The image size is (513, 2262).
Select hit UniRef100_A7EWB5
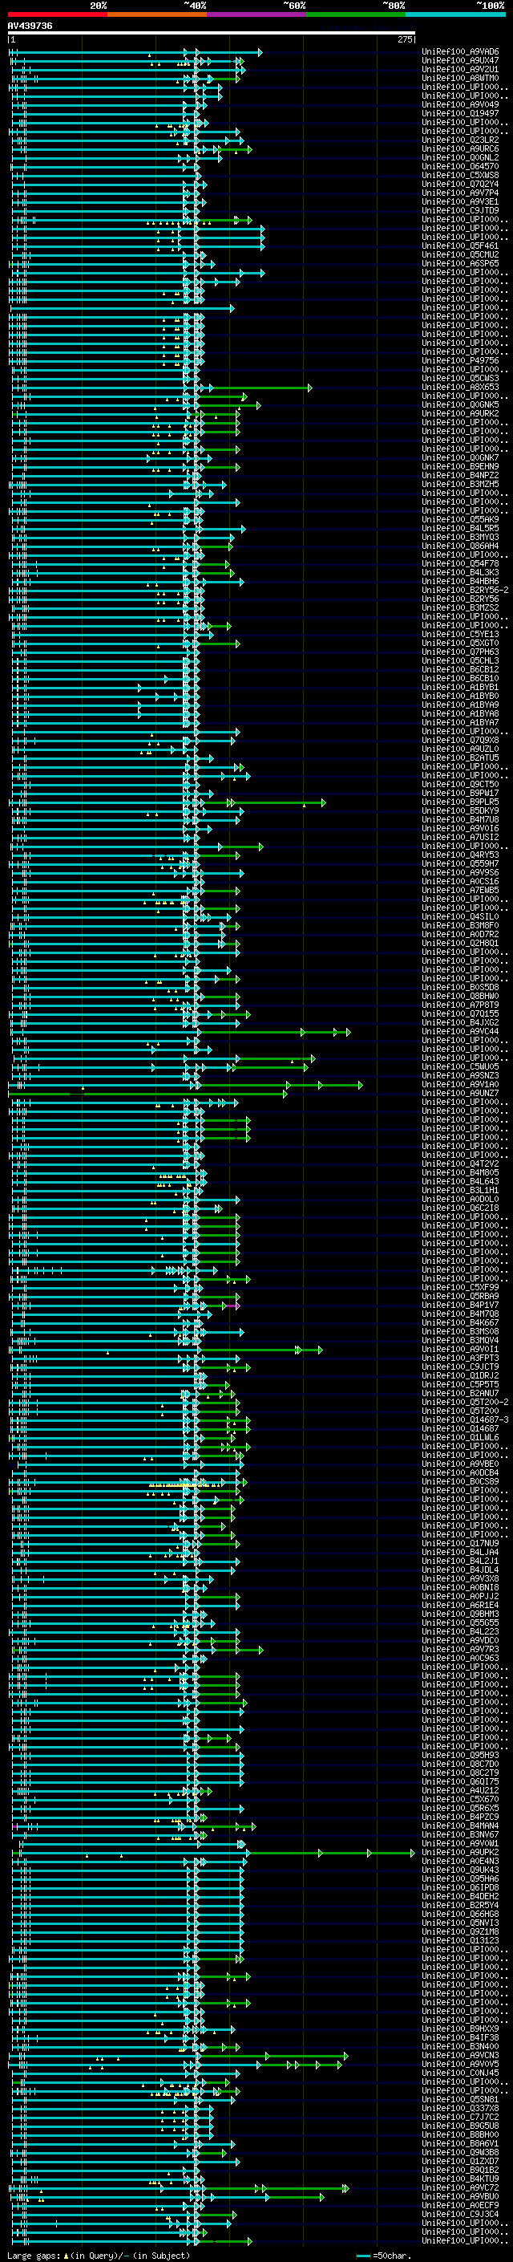[460, 891]
